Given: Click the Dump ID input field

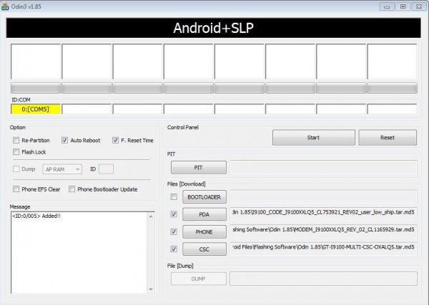Looking at the screenshot, I should click(106, 169).
